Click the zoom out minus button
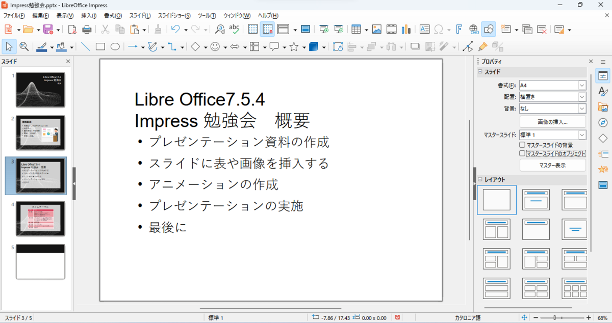 [x=536, y=318]
